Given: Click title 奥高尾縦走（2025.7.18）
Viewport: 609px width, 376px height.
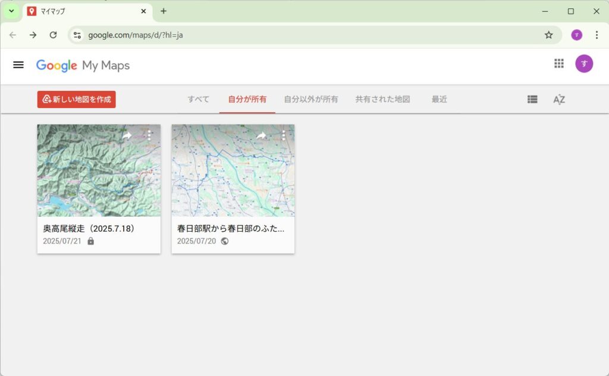Looking at the screenshot, I should (x=89, y=229).
